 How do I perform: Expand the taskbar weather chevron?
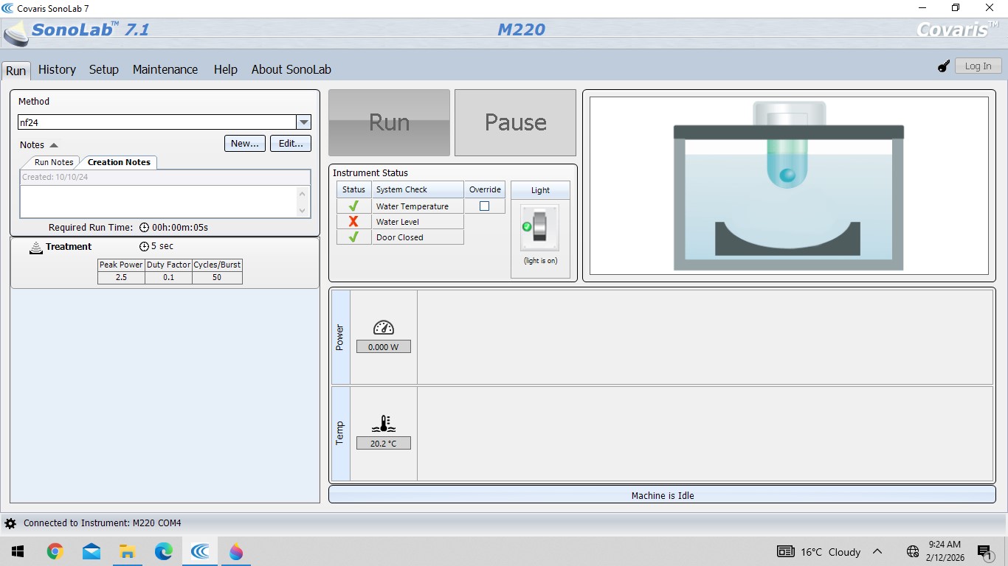[877, 551]
